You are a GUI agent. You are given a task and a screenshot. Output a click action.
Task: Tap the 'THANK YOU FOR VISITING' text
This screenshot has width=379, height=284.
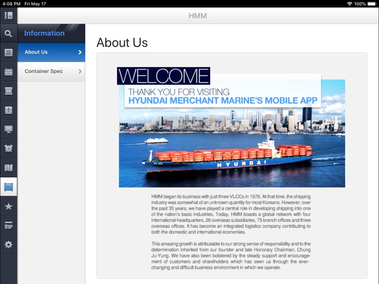click(178, 92)
